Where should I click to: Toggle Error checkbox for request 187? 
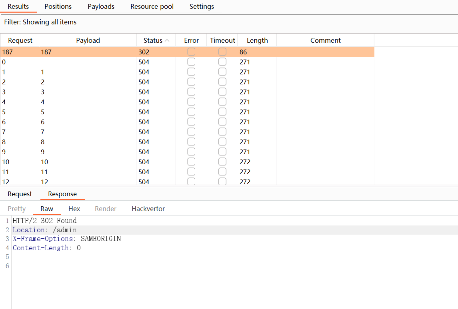(x=191, y=52)
